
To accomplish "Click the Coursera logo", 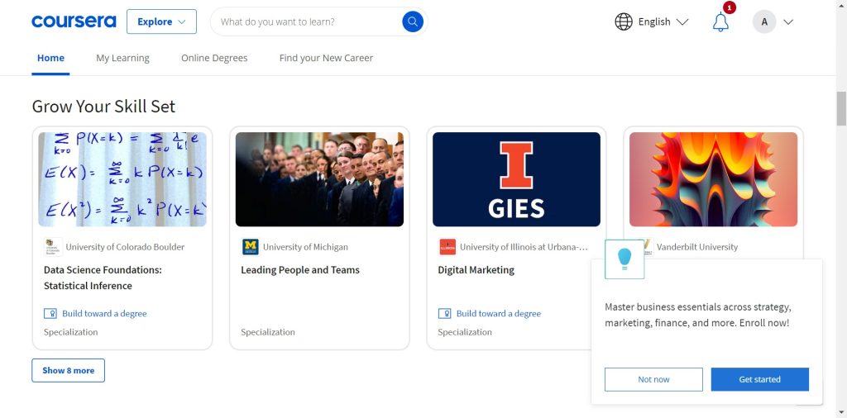I will click(74, 21).
